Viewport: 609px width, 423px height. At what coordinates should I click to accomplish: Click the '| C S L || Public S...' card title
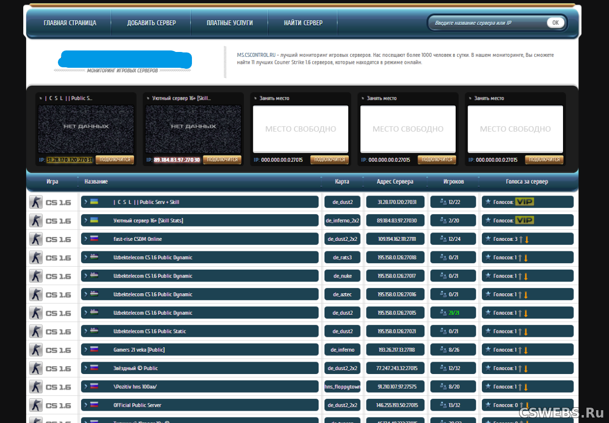click(69, 98)
